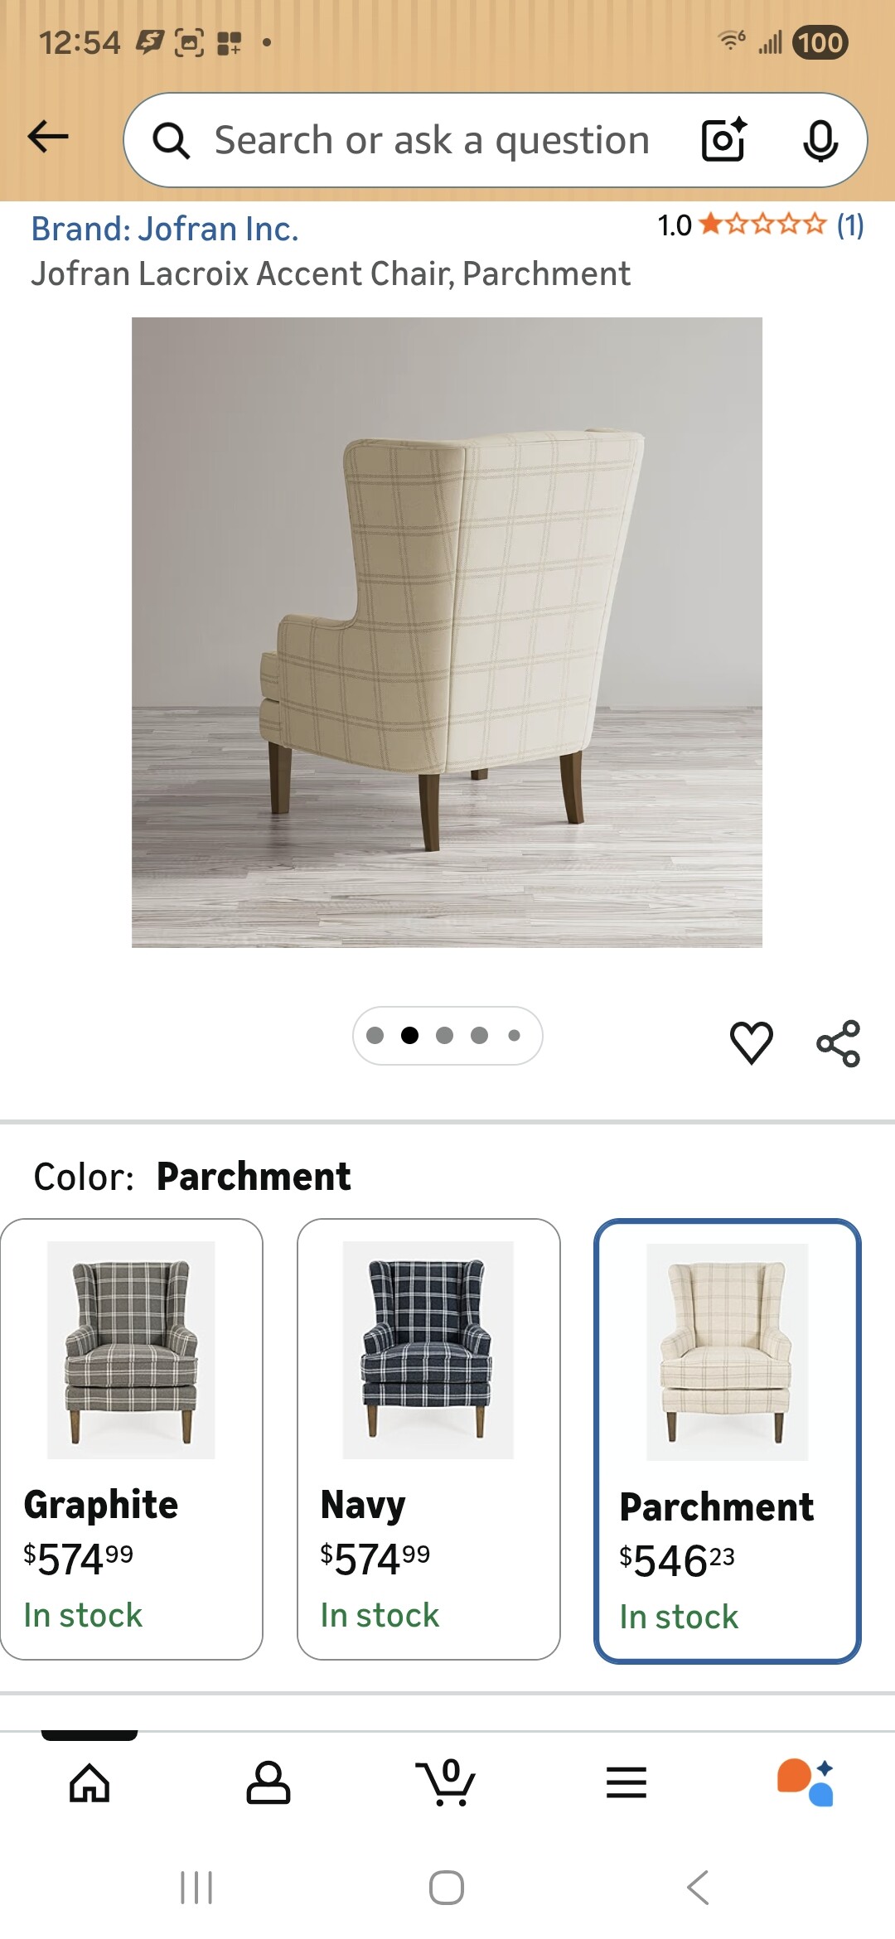Choose the Navy color option
This screenshot has height=1939, width=895.
point(428,1439)
